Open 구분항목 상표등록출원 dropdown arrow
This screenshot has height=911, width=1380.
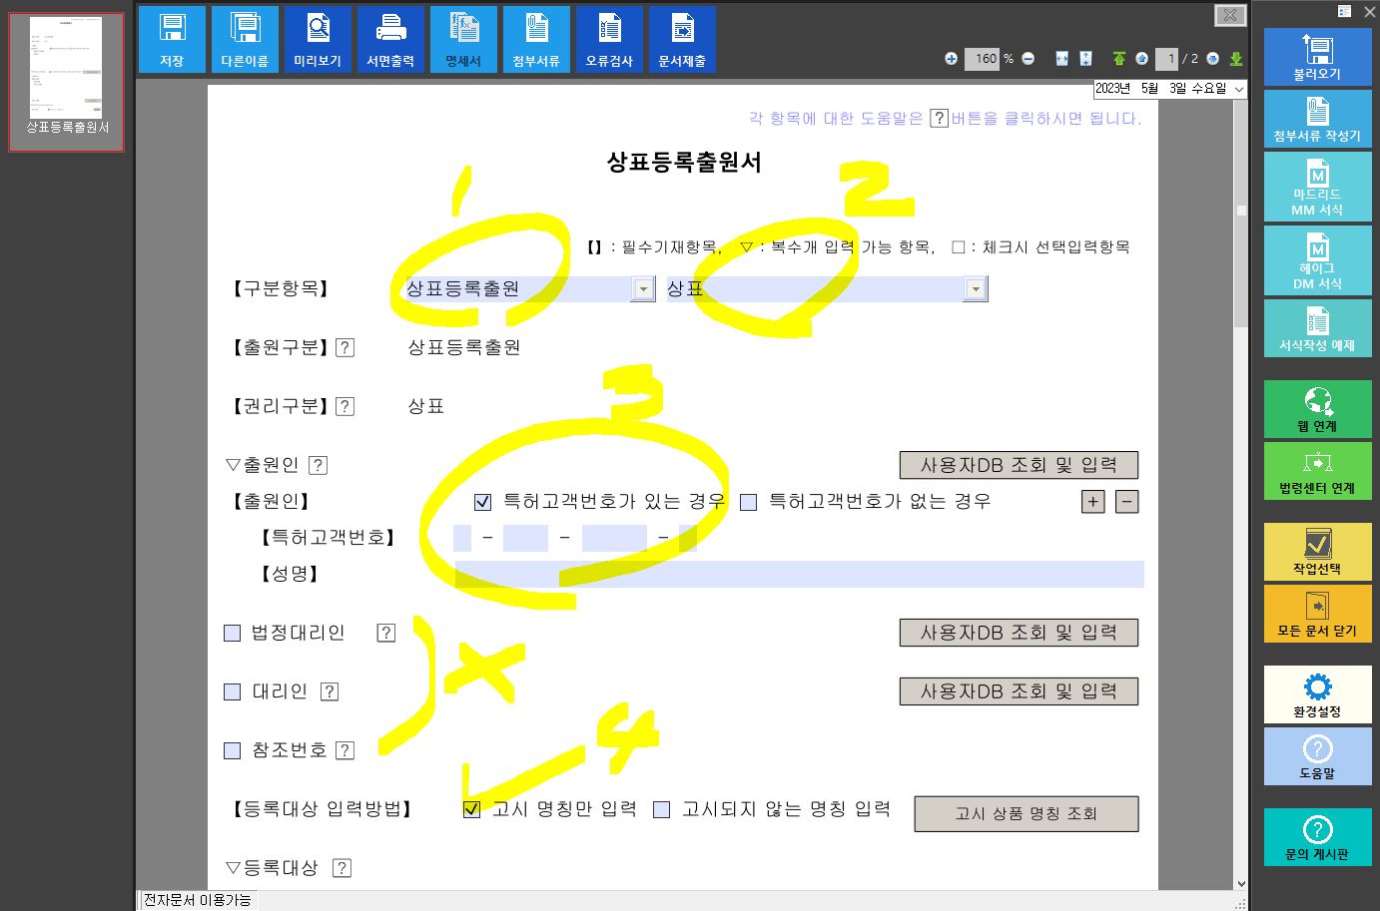click(x=644, y=289)
